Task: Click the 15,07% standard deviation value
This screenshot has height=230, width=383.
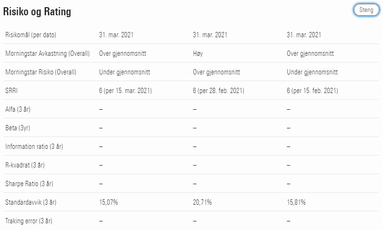Action: coord(109,202)
